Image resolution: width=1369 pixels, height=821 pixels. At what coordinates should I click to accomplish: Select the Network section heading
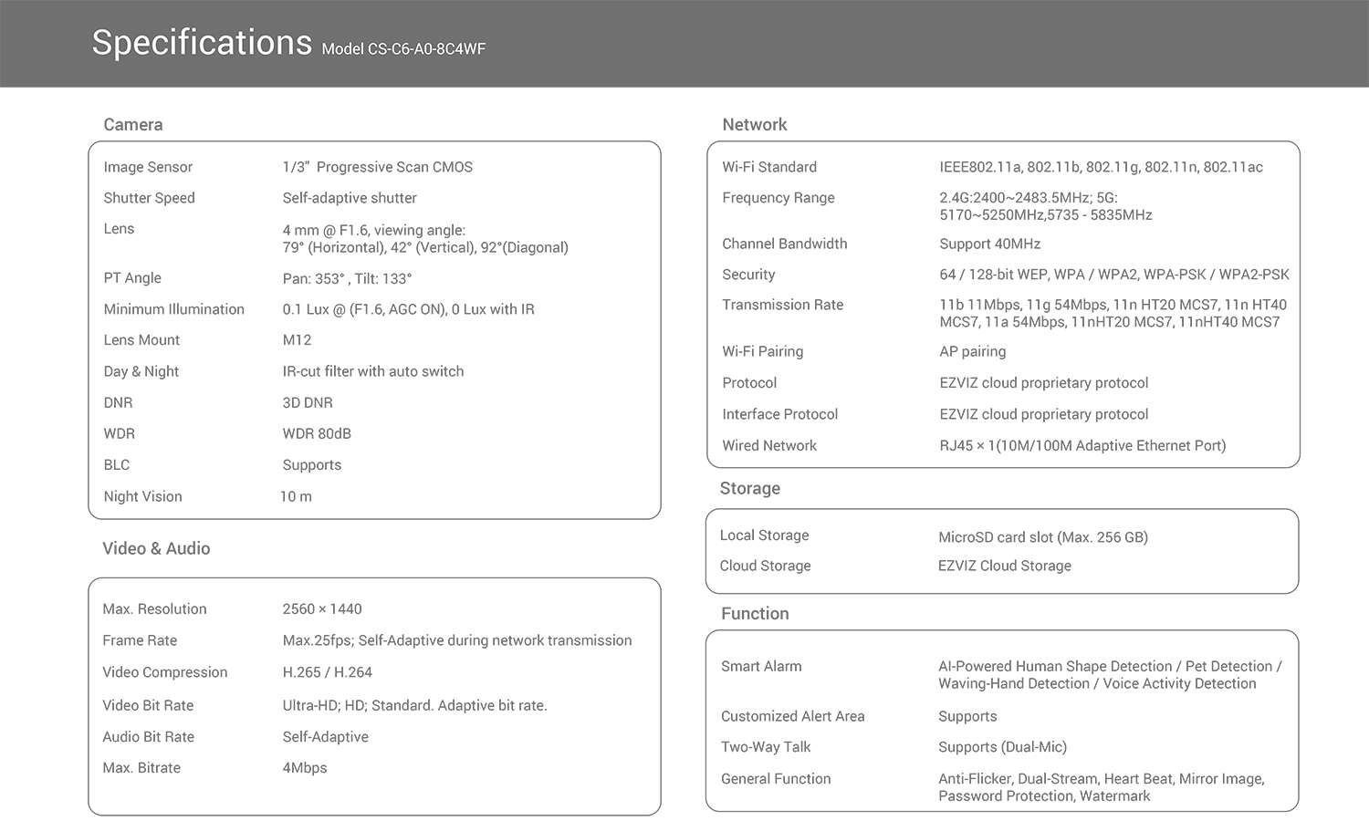[754, 125]
